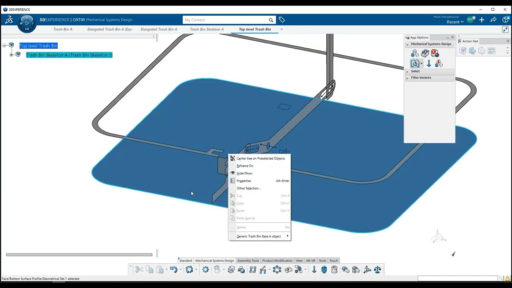The width and height of the screenshot is (512, 288).
Task: Open the 3DEXPERIENCE compass
Action: click(x=27, y=23)
